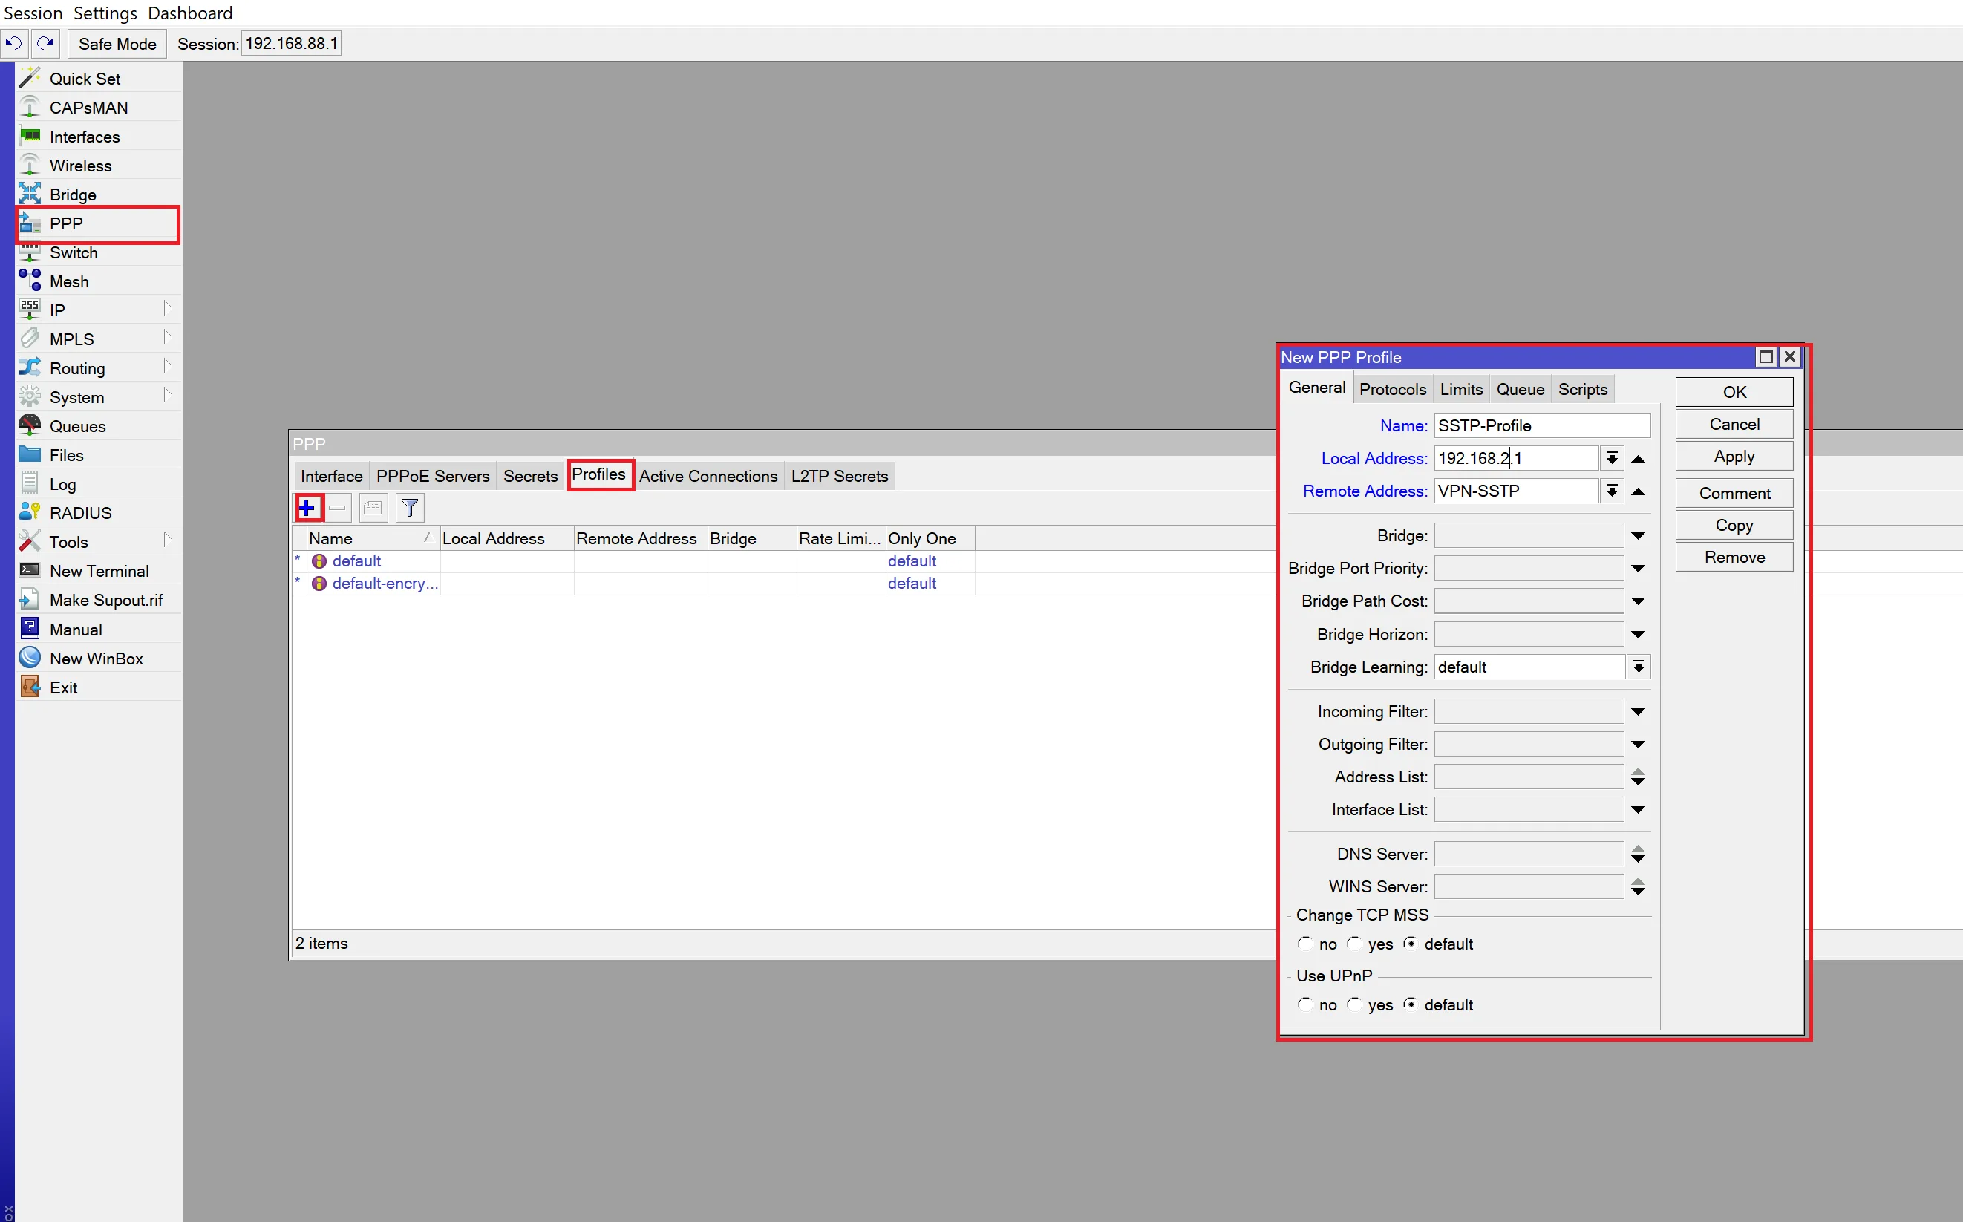Expand Incoming Filter field
1963x1222 pixels.
pyautogui.click(x=1639, y=712)
